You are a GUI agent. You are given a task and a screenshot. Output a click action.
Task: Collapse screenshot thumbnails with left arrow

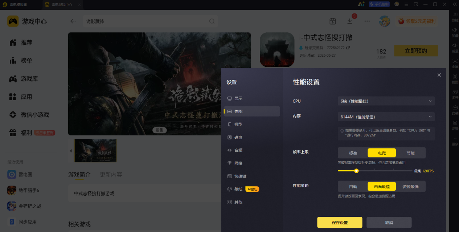click(71, 151)
